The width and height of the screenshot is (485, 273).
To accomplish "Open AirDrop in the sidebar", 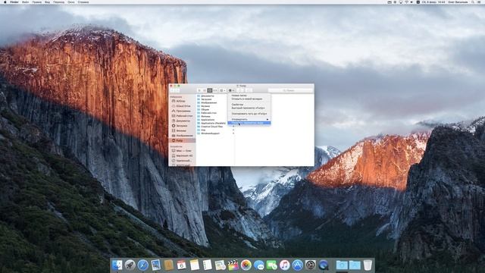I will point(181,101).
